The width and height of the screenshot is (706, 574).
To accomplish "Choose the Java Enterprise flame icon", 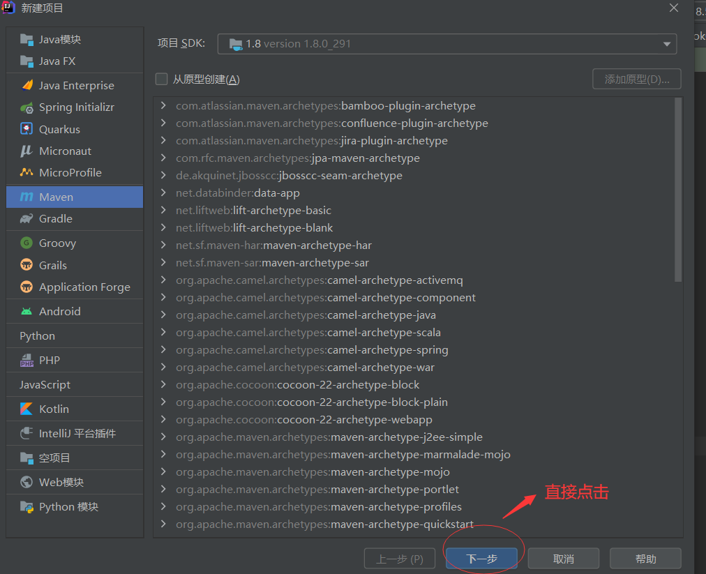I will coord(27,85).
